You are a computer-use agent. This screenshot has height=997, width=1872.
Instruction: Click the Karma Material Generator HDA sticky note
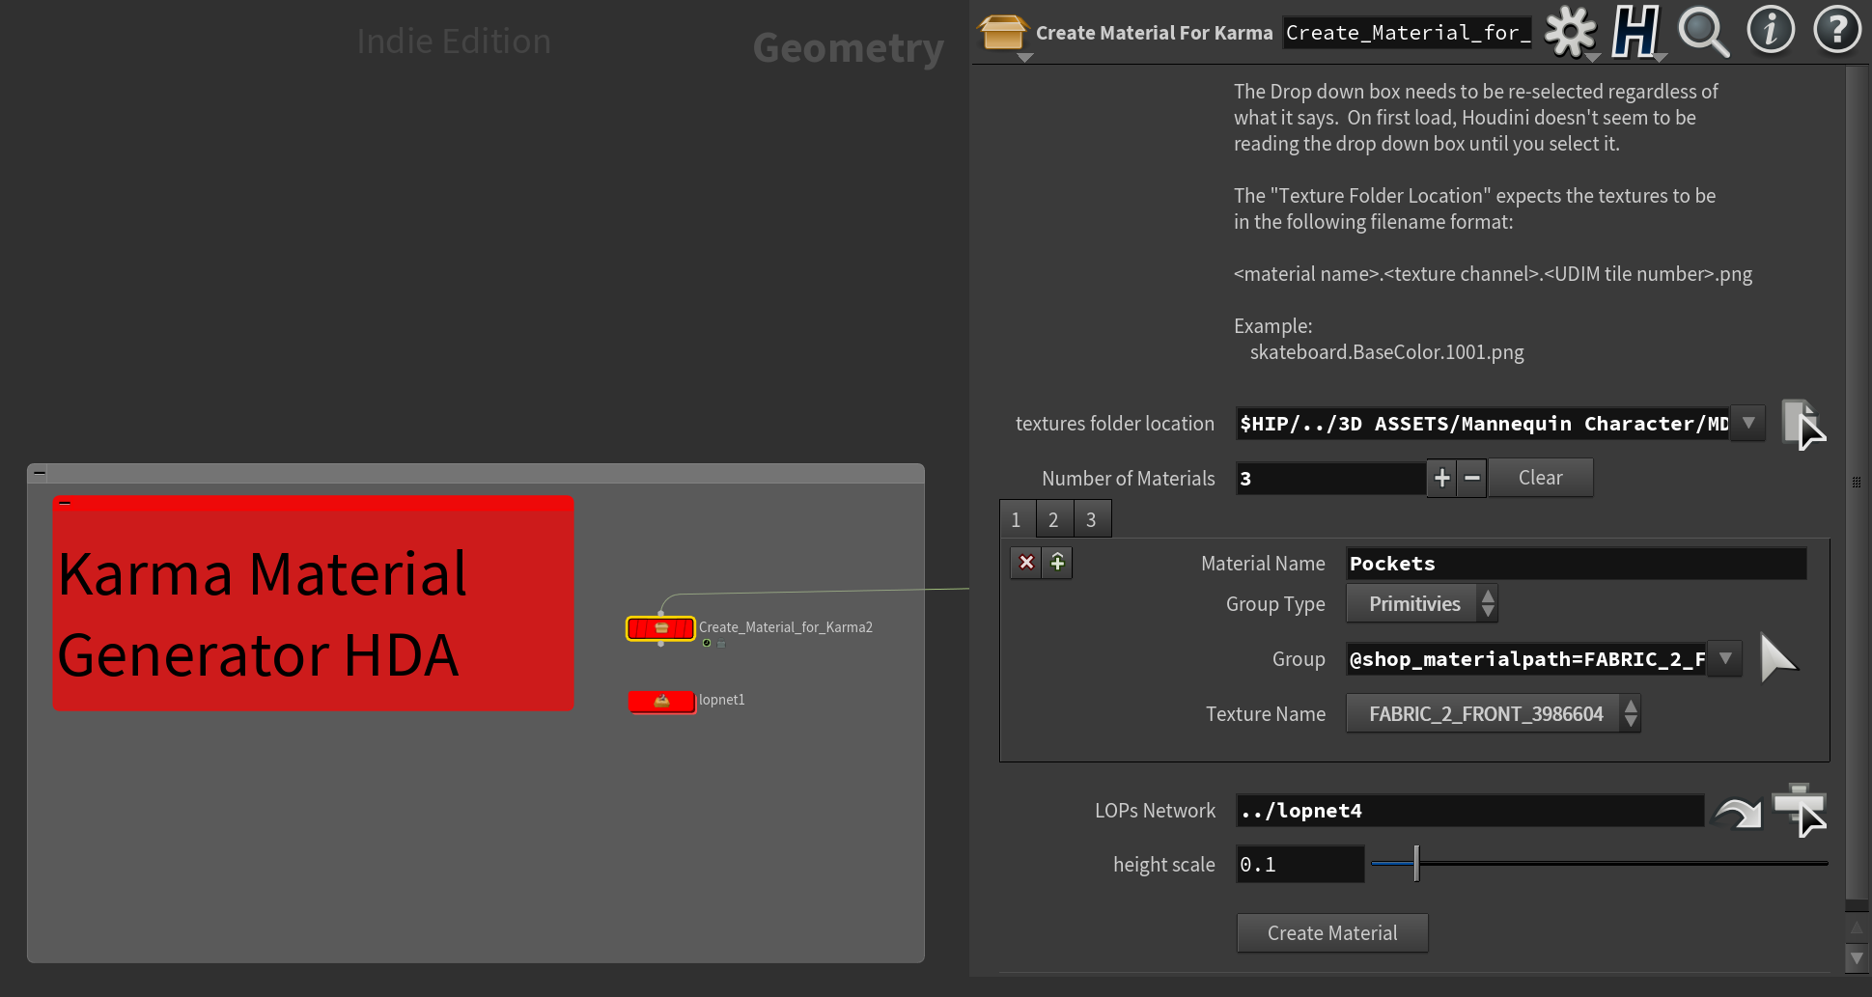314,604
